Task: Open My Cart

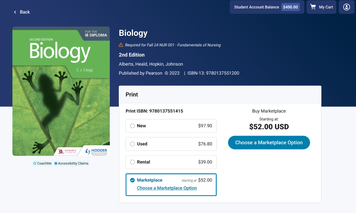Action: pos(321,7)
